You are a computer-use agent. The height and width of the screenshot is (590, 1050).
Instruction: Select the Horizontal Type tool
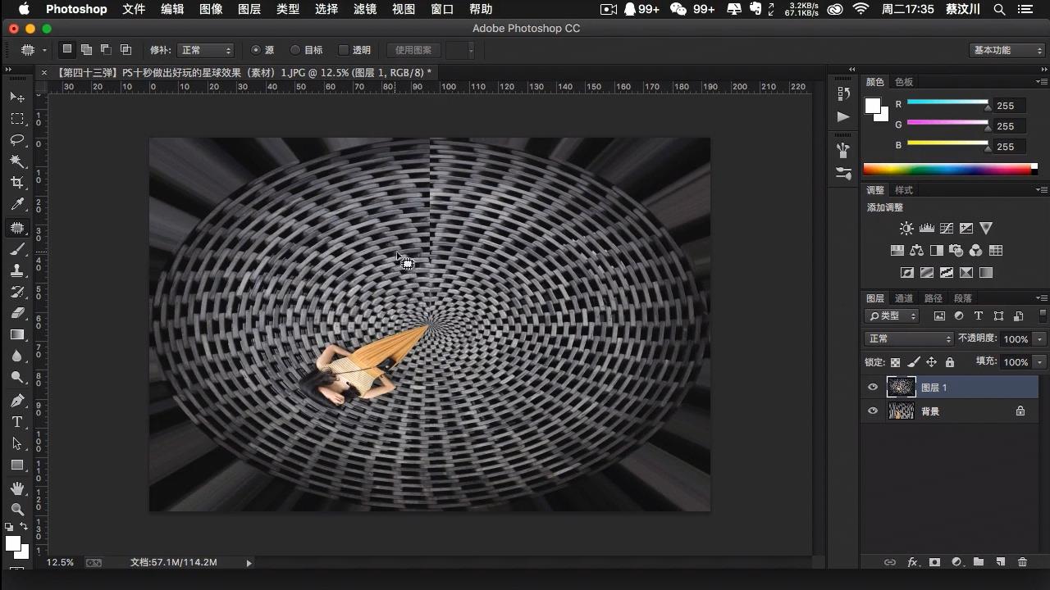pos(17,422)
